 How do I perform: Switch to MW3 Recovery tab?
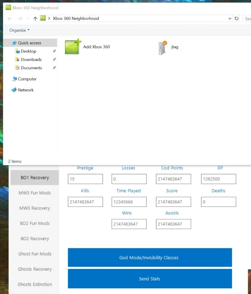35,208
